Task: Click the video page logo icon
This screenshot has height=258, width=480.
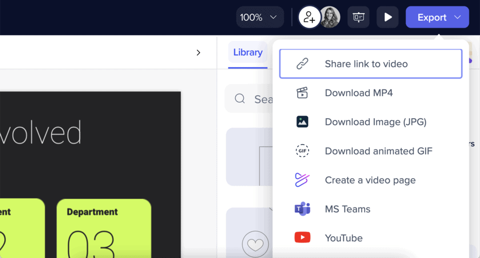Action: 302,179
